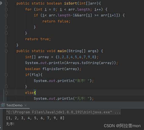
Task: Switch to the TestDemo run tab
Action: [14, 105]
